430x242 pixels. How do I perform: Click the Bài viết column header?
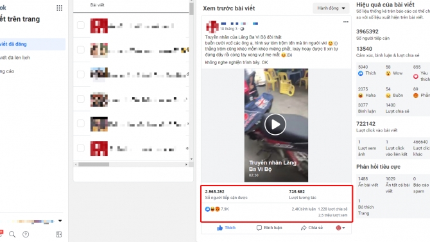[x=97, y=5]
